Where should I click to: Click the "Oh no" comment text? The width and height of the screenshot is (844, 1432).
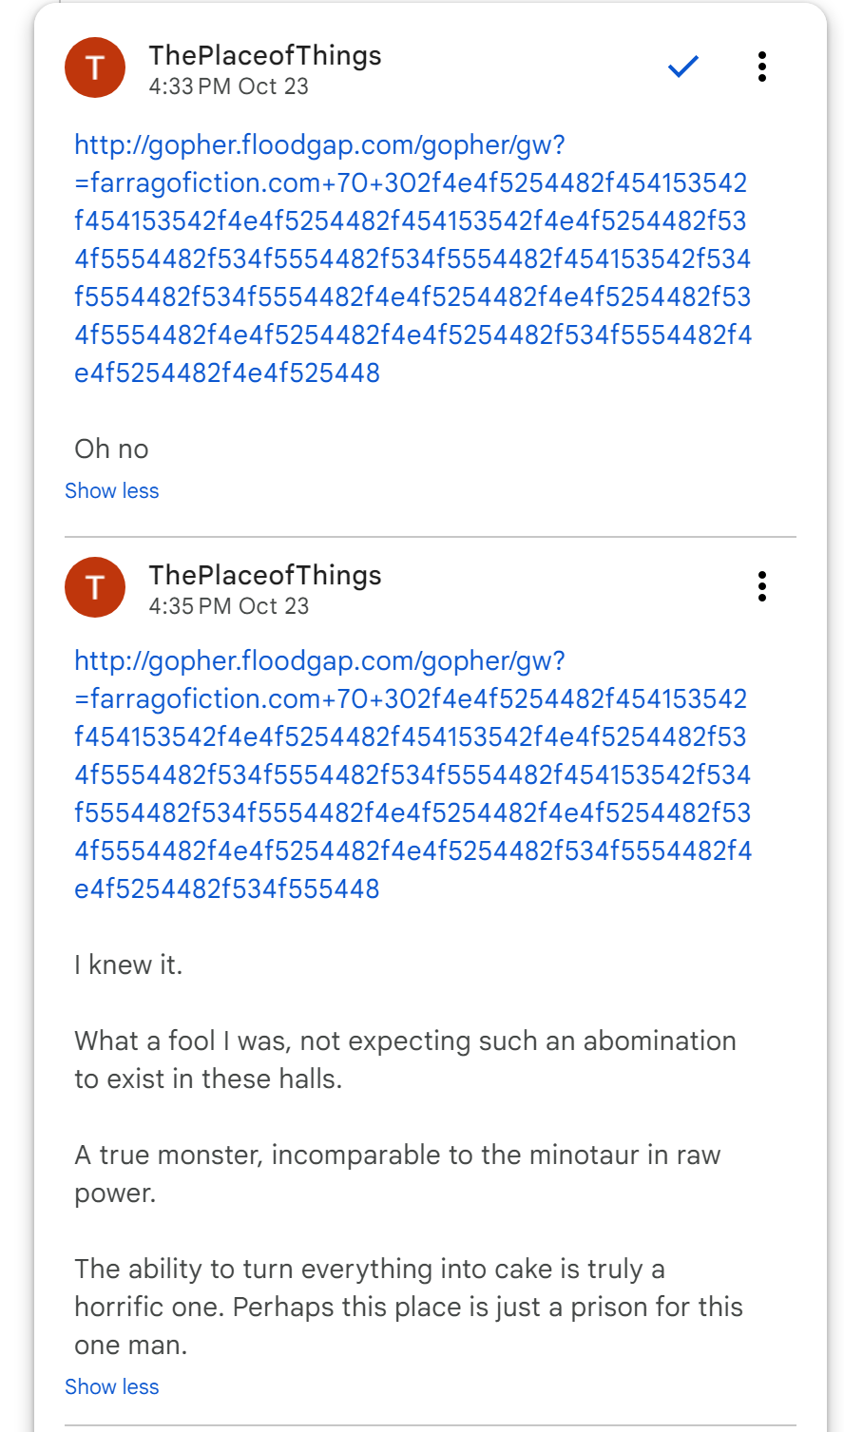pos(111,449)
